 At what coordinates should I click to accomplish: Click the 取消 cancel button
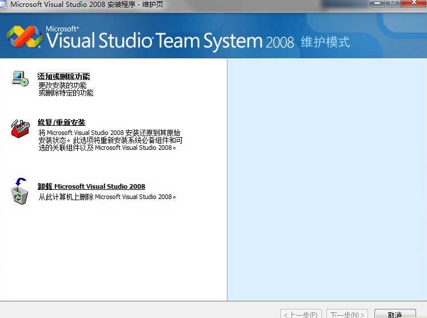(x=395, y=313)
